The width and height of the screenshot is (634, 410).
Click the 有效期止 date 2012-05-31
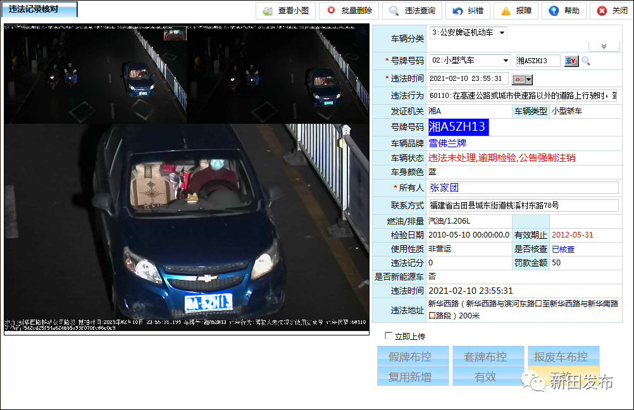(x=572, y=235)
